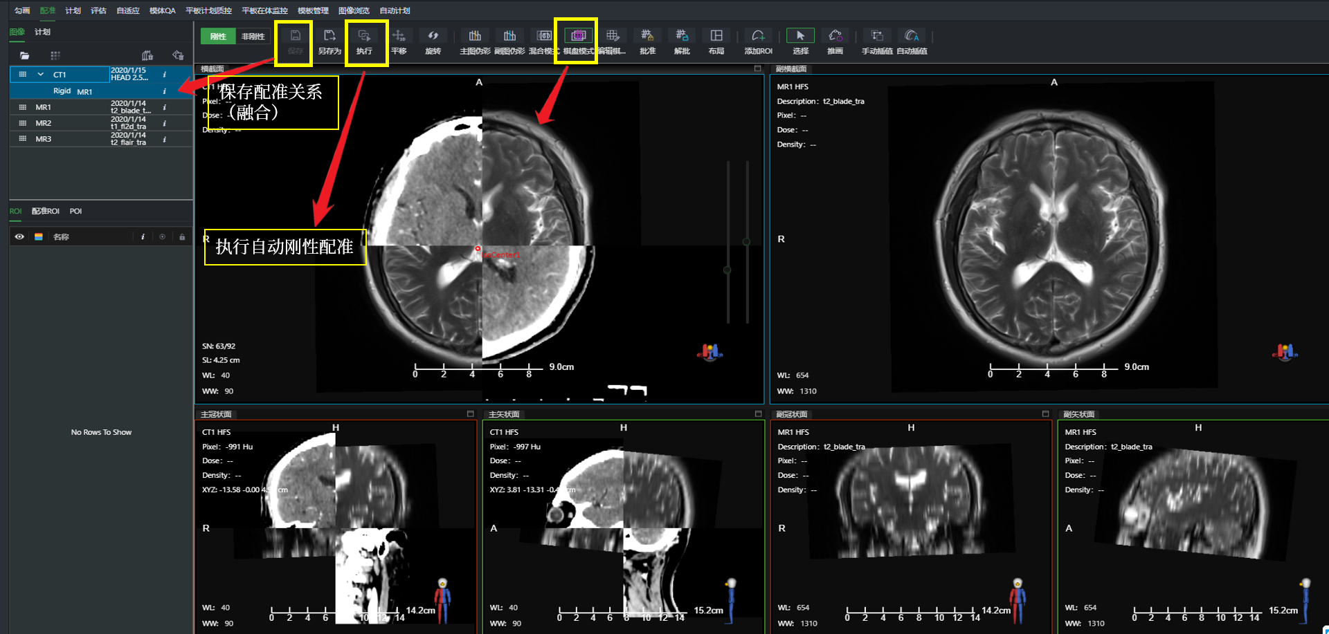Select the Rigid MR1 registration row

click(x=101, y=91)
